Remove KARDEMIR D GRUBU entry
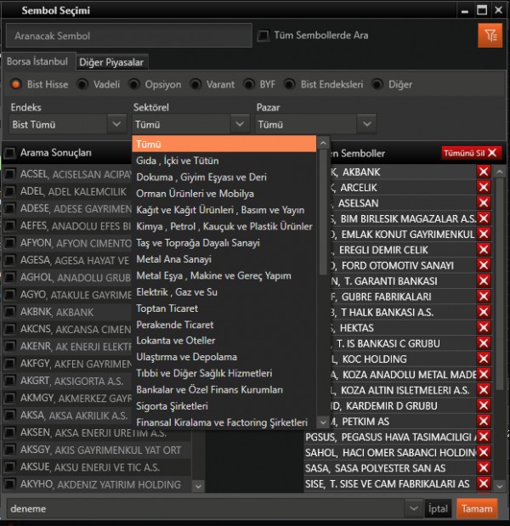Image resolution: width=510 pixels, height=526 pixels. [x=484, y=405]
